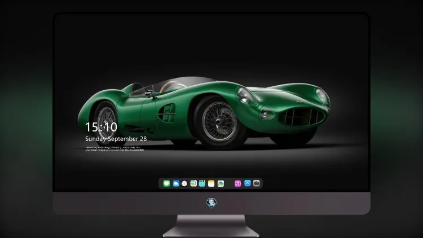Viewport: 423px width, 238px height.
Task: Open the Weather app in dock
Action: coord(176,183)
